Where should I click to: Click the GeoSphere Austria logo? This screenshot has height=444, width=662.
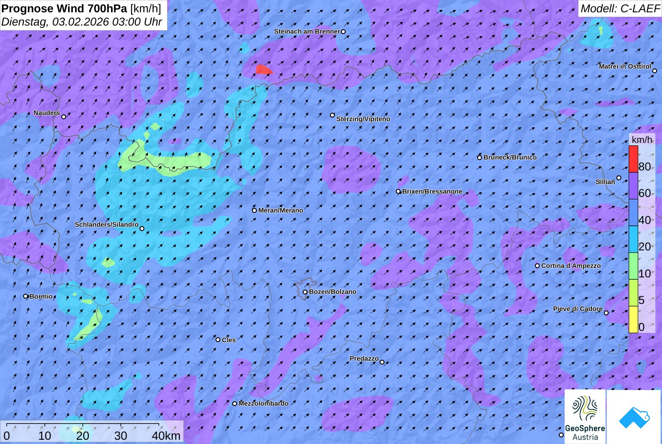(x=585, y=417)
